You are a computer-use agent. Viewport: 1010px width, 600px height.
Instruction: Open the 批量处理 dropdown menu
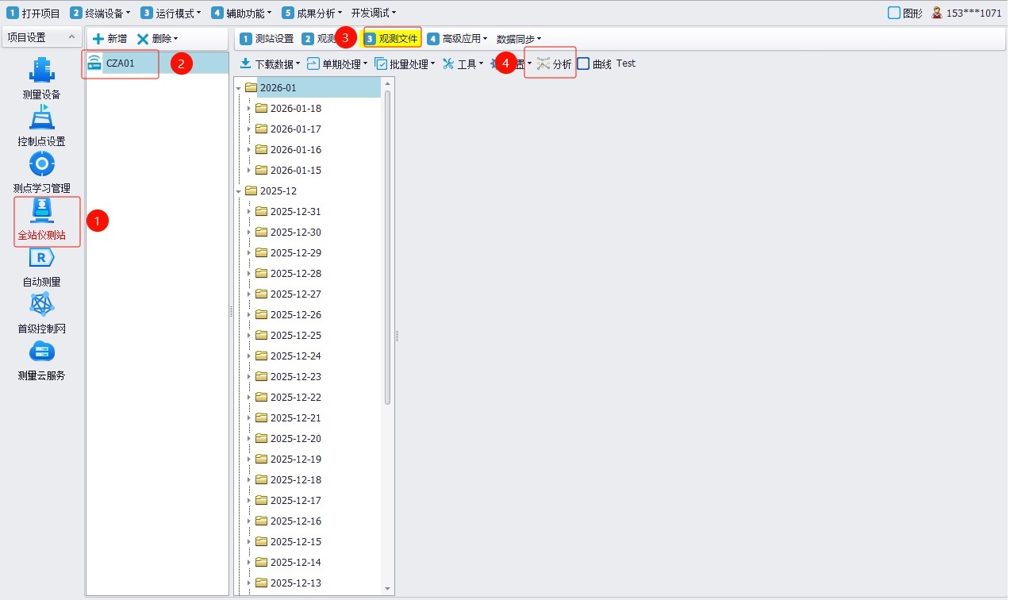tap(405, 64)
